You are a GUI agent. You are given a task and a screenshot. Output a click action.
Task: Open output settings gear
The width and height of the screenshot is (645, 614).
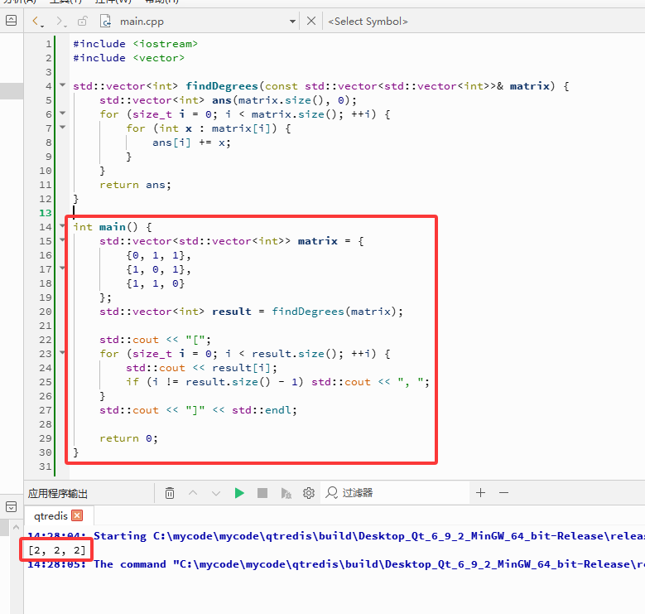(309, 492)
